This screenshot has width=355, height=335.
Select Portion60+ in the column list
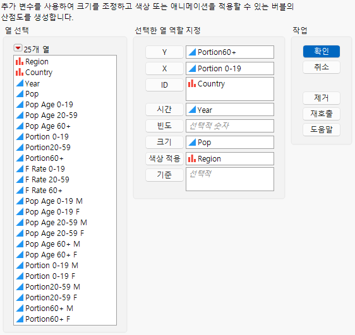(65, 158)
